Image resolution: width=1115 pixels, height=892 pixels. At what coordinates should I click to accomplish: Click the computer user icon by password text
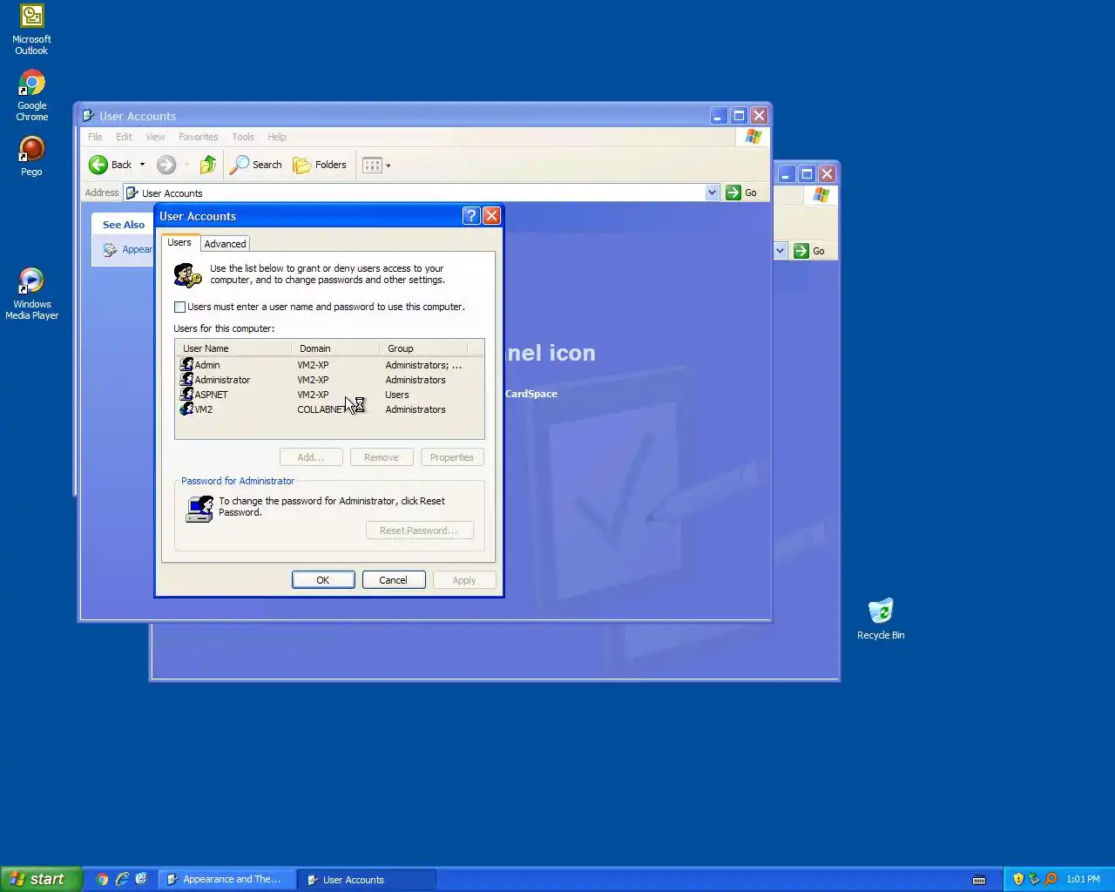point(199,509)
